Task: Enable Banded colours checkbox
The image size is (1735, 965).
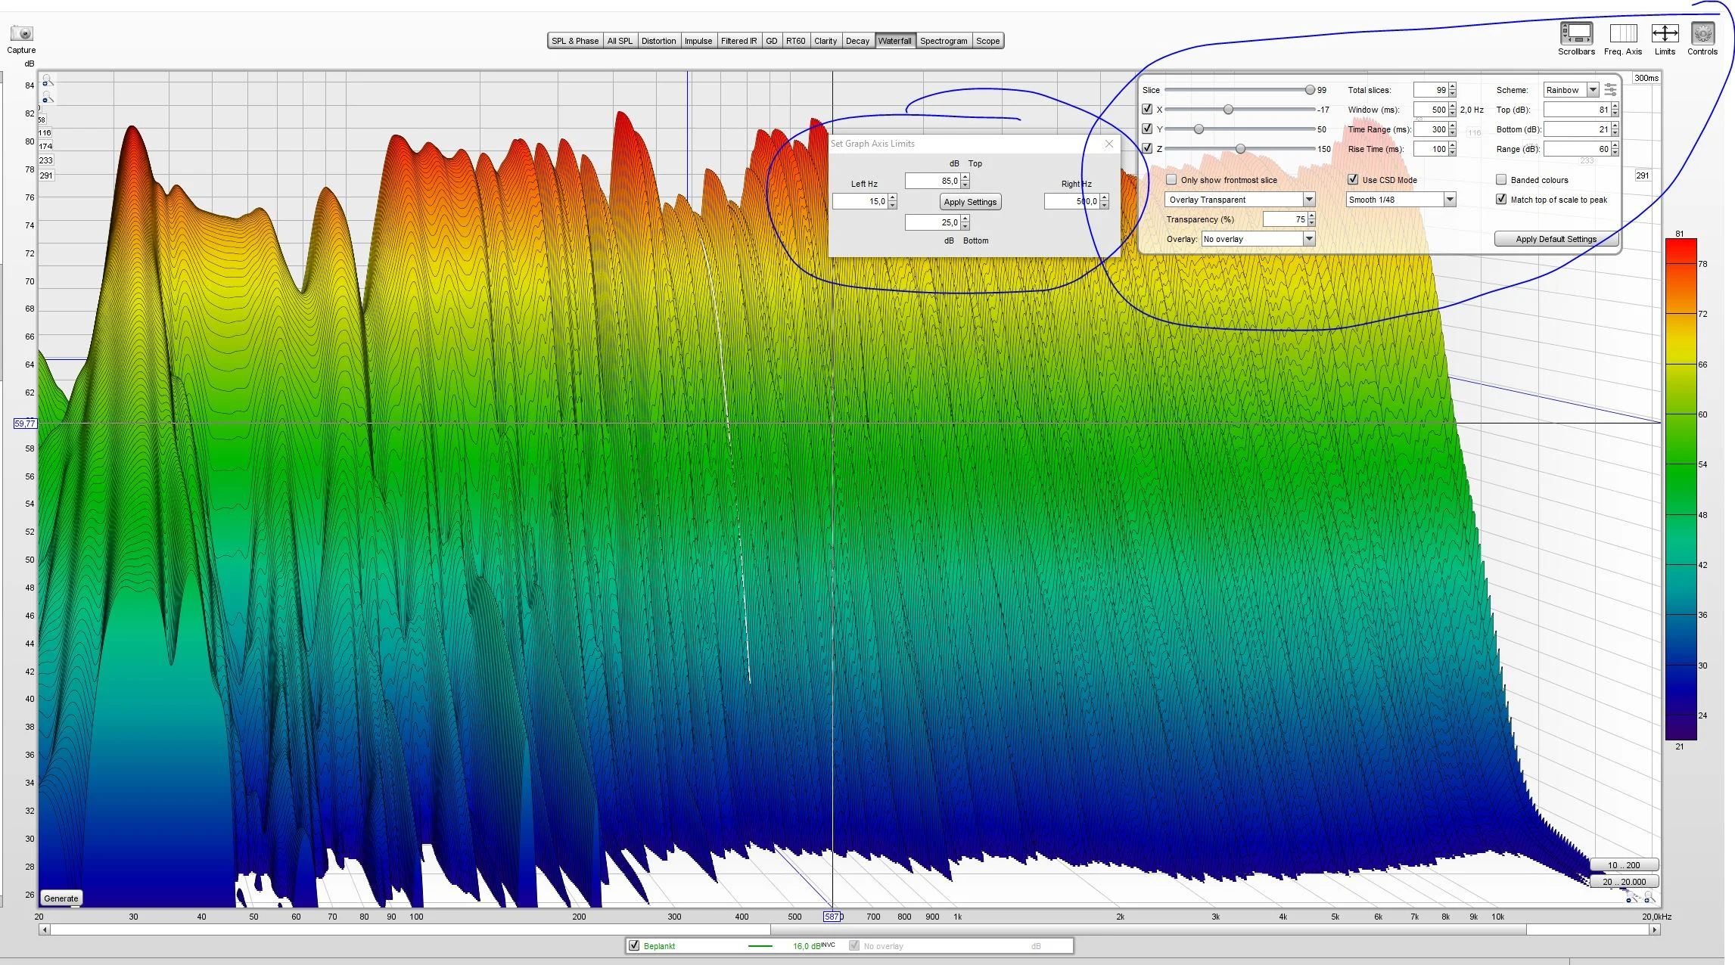Action: click(1501, 180)
